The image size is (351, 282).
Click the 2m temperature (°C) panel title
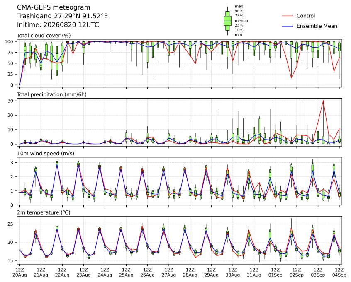pyautogui.click(x=44, y=212)
